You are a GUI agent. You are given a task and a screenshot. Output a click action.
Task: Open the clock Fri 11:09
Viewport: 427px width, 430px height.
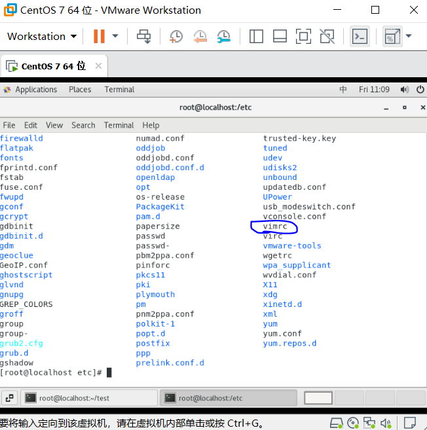374,90
